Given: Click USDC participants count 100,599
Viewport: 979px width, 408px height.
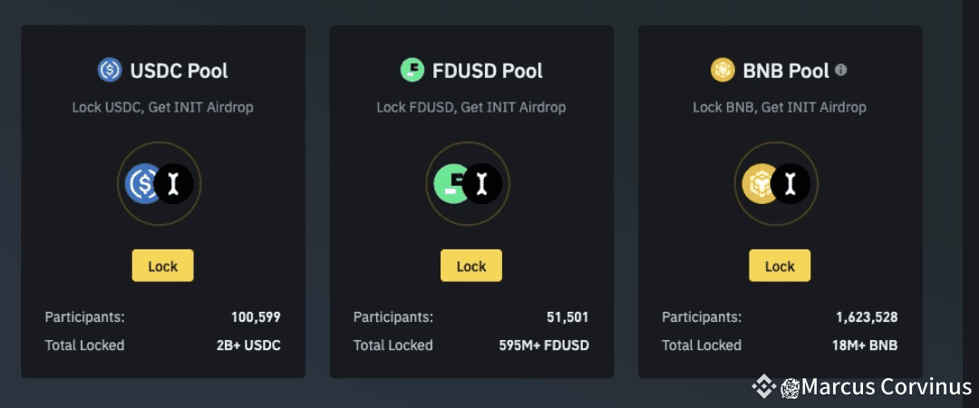Looking at the screenshot, I should (256, 317).
